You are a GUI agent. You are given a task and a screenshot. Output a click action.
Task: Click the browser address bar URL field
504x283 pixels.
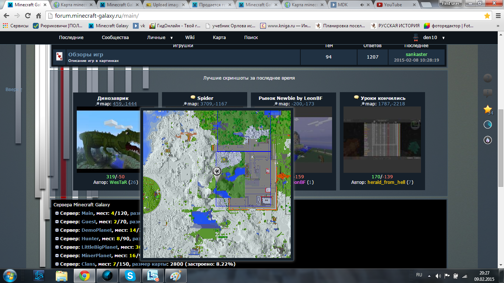[258, 16]
